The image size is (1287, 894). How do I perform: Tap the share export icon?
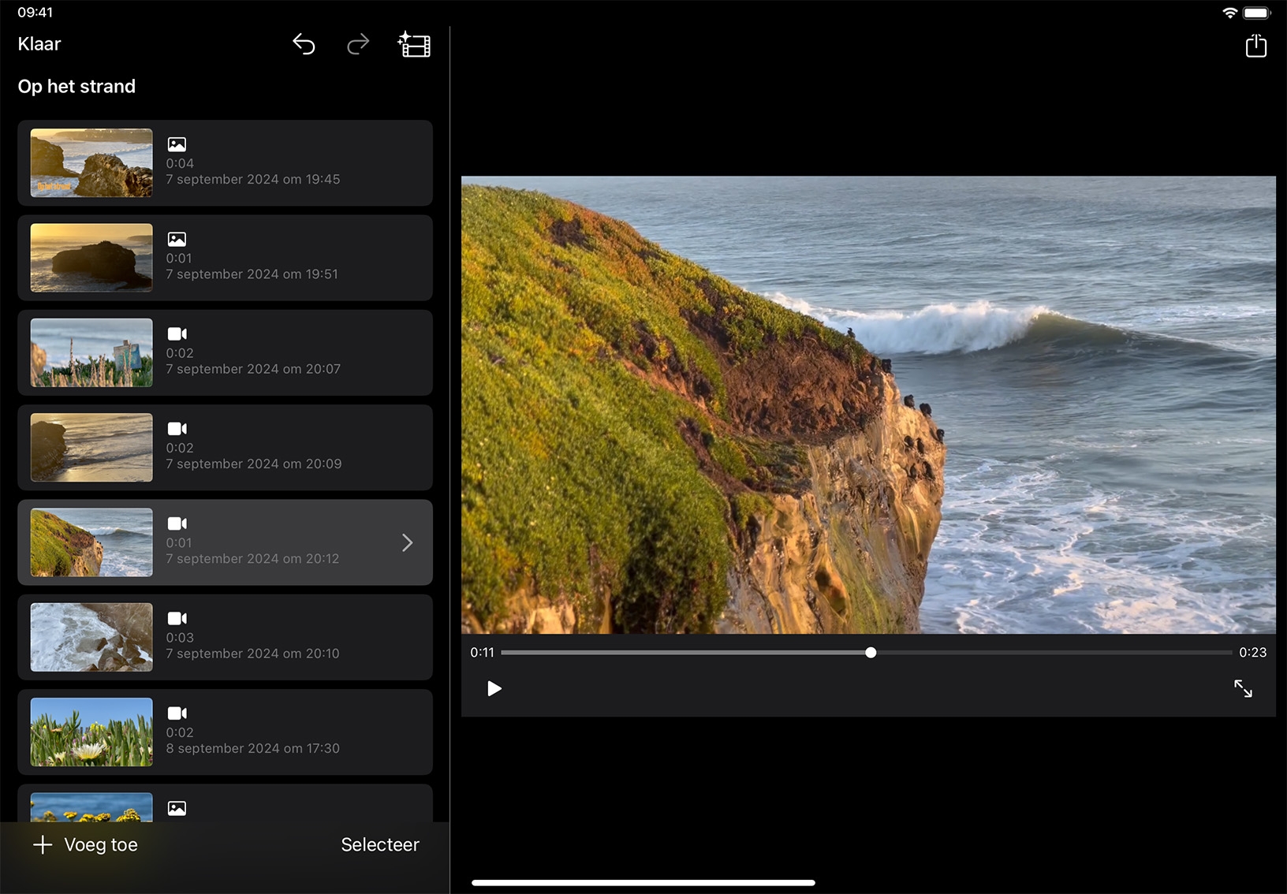(x=1255, y=45)
